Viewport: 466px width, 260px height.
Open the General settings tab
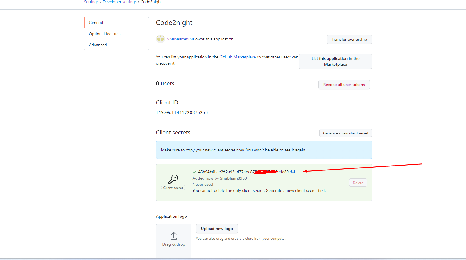(x=116, y=23)
